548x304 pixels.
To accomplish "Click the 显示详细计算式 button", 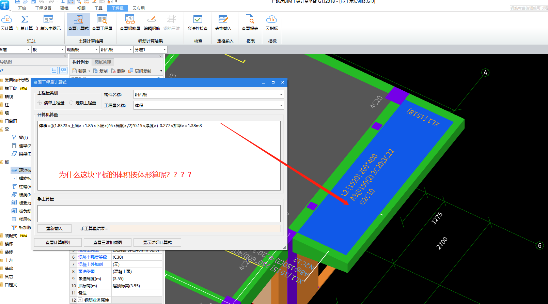I will click(x=157, y=242).
